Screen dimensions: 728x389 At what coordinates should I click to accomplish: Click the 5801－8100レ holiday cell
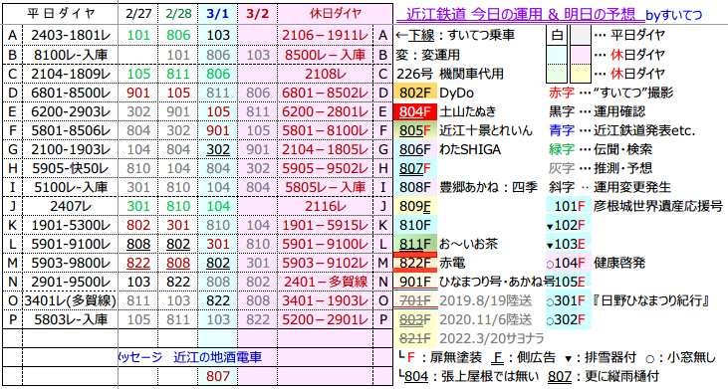point(326,130)
